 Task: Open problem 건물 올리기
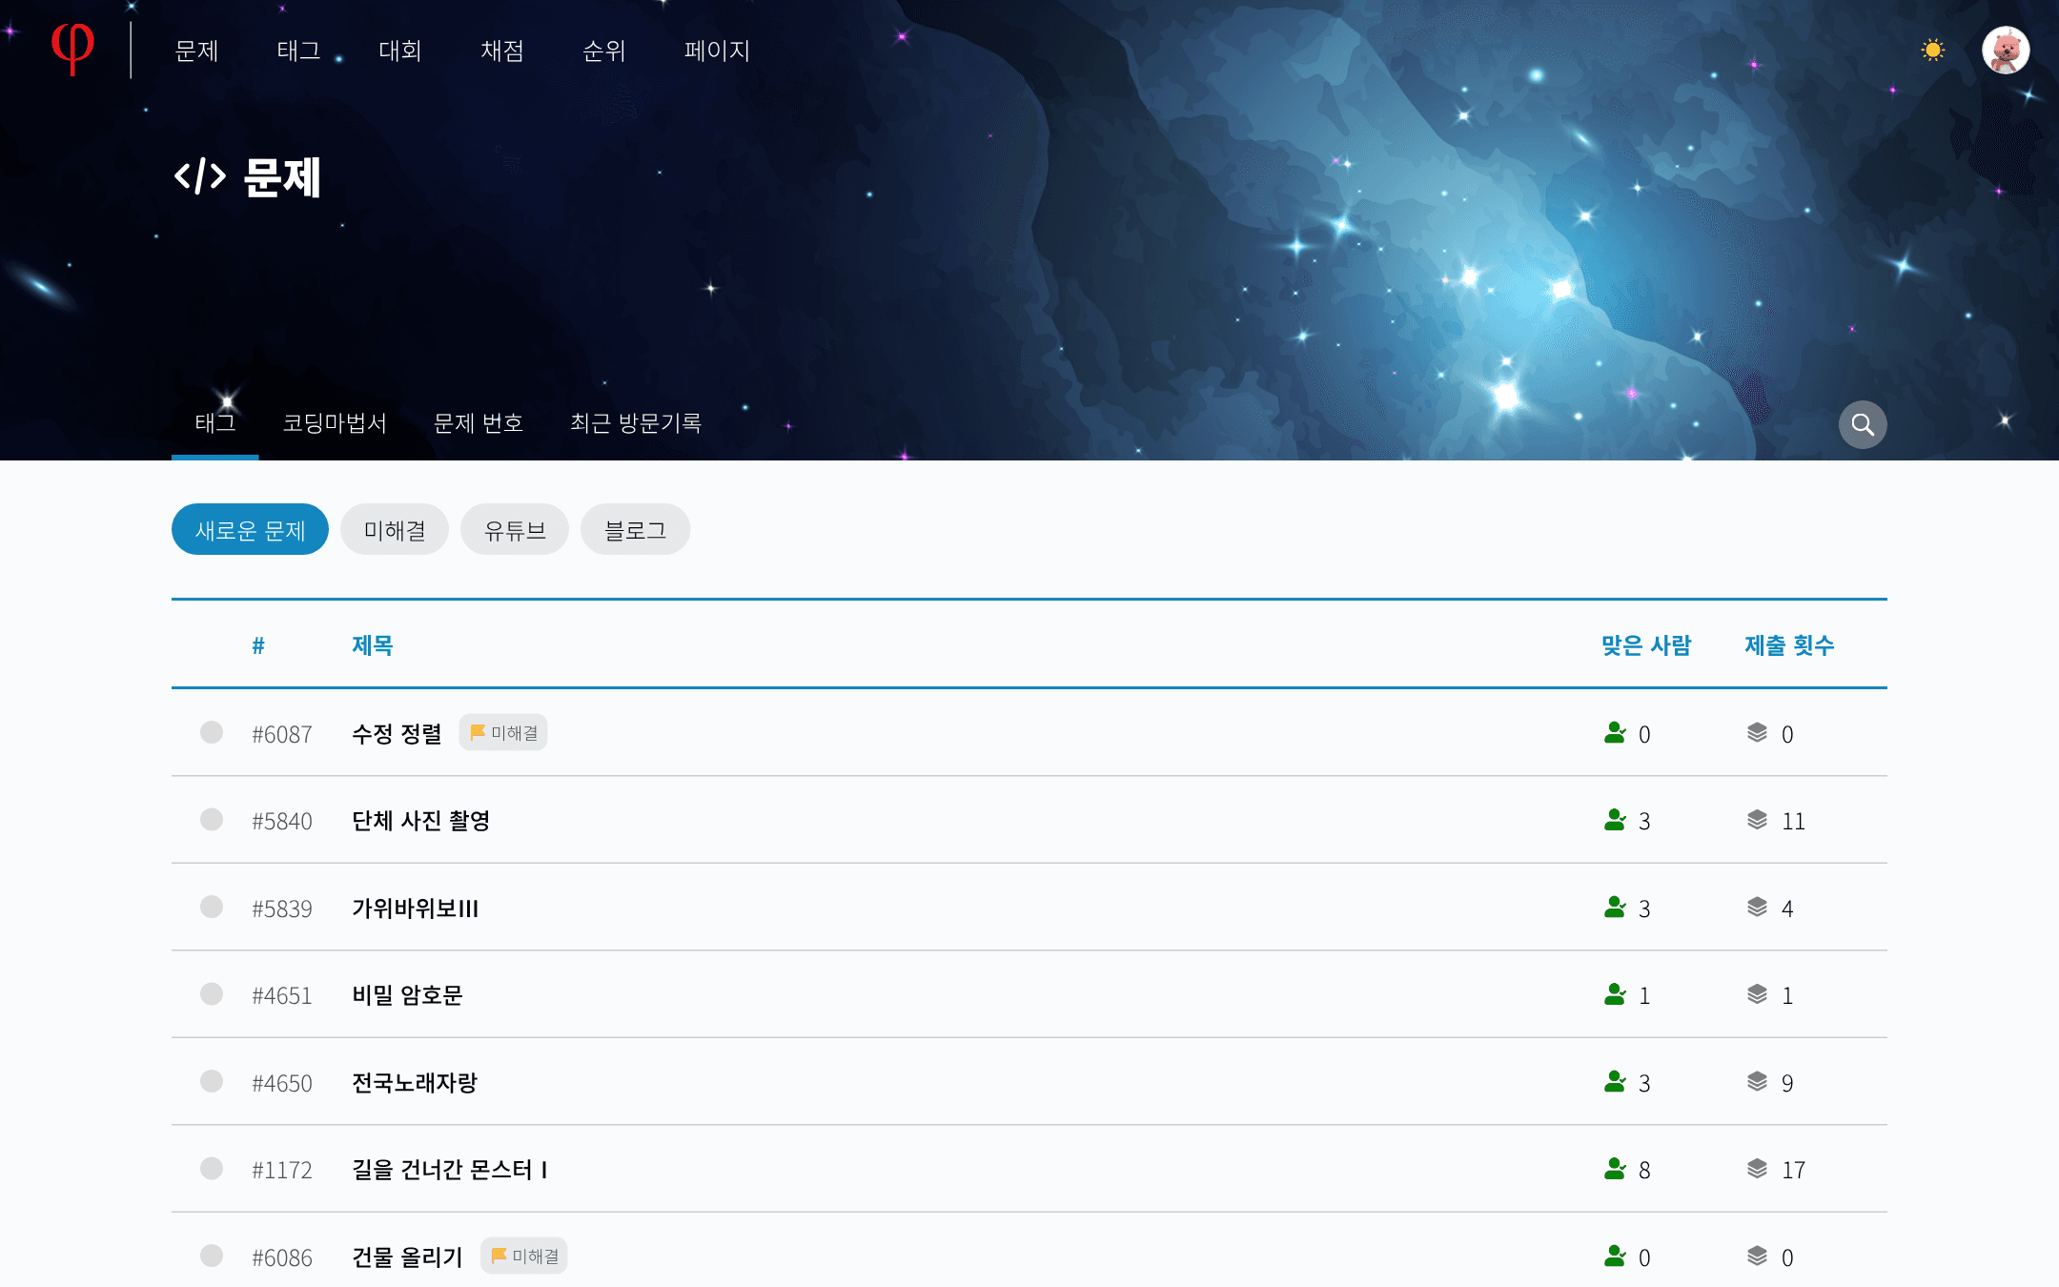click(x=407, y=1257)
